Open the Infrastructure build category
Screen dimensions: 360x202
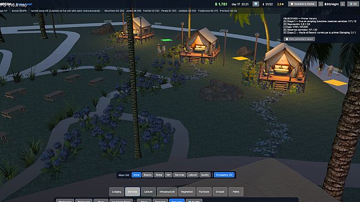click(x=167, y=192)
